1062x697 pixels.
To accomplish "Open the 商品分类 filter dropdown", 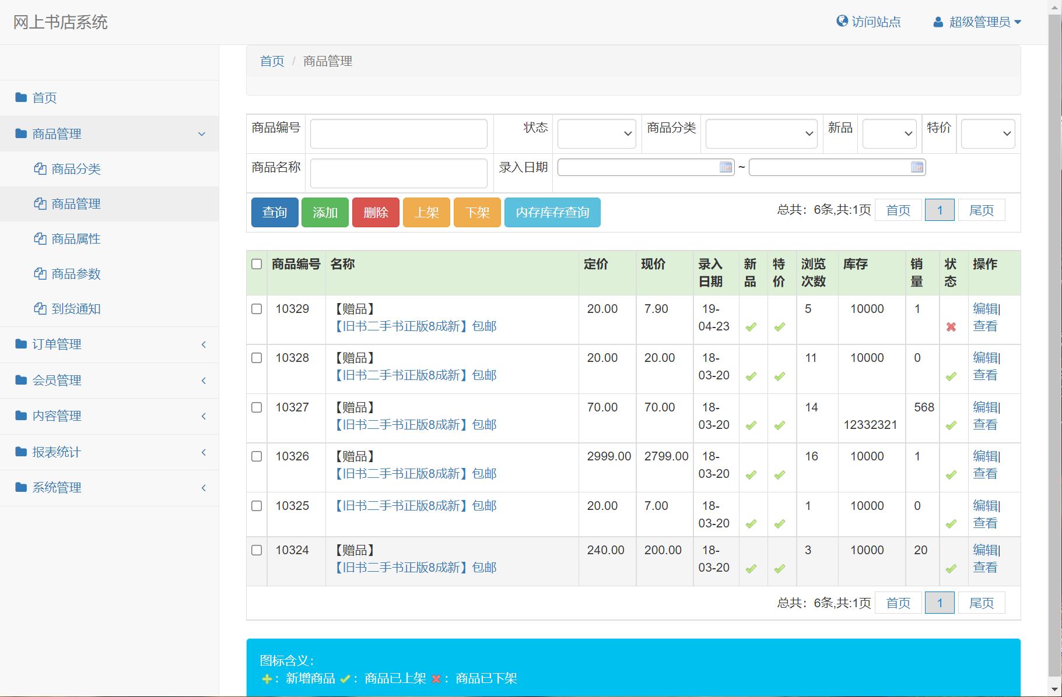I will (x=761, y=133).
